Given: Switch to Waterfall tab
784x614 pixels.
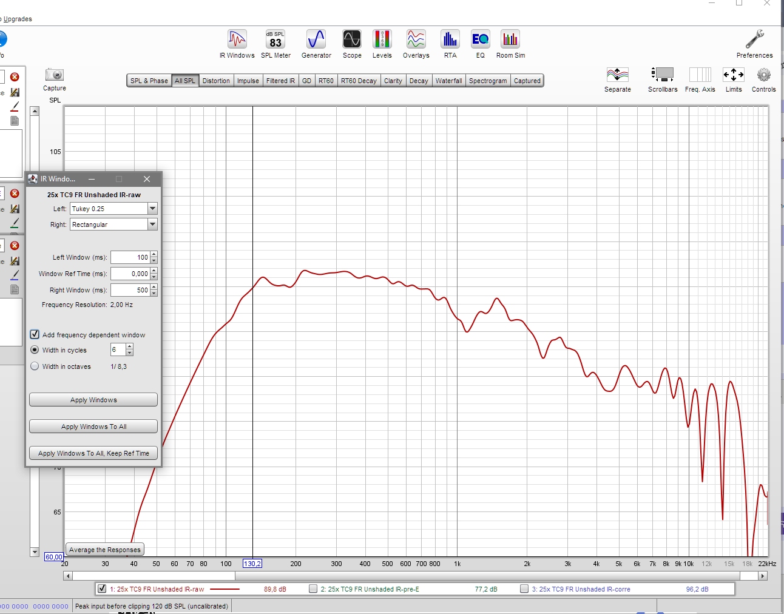Looking at the screenshot, I should pos(448,81).
